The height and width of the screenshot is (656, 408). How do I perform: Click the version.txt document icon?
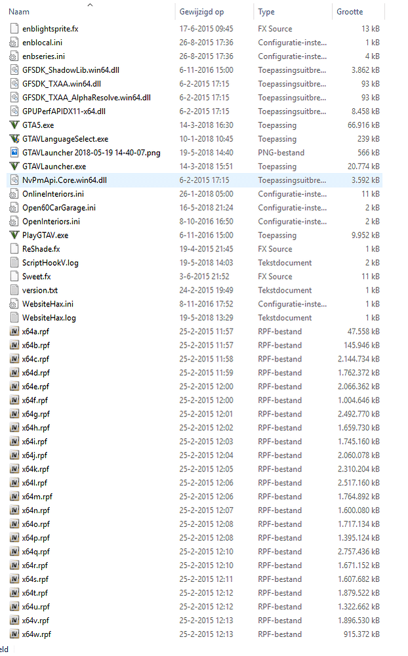pos(14,291)
